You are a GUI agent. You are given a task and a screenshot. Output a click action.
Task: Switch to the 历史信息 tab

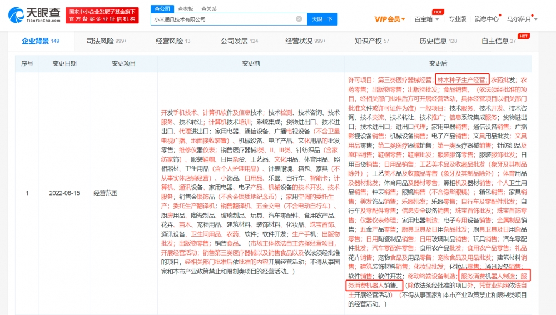tap(438, 41)
